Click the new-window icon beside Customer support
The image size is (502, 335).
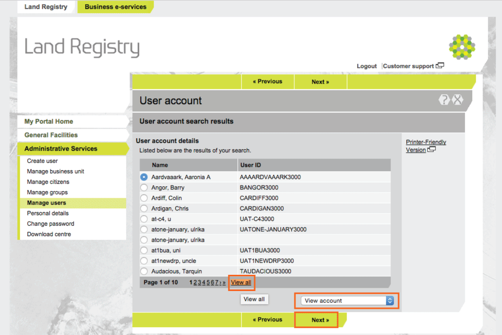[x=440, y=66]
